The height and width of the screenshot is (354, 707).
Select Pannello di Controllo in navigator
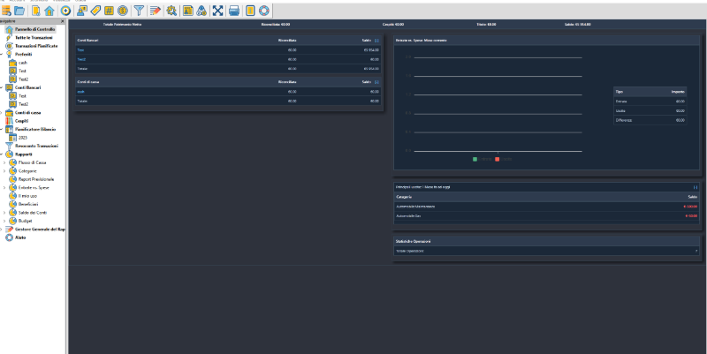[34, 29]
